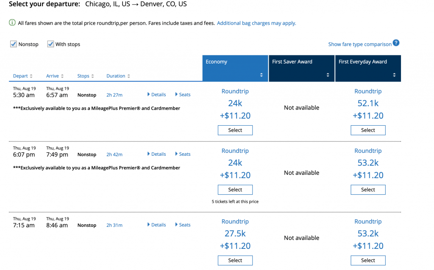Select the 24k Economy fare for the 5:30 am flight
Viewport: 434px width, 270px height.
(235, 130)
